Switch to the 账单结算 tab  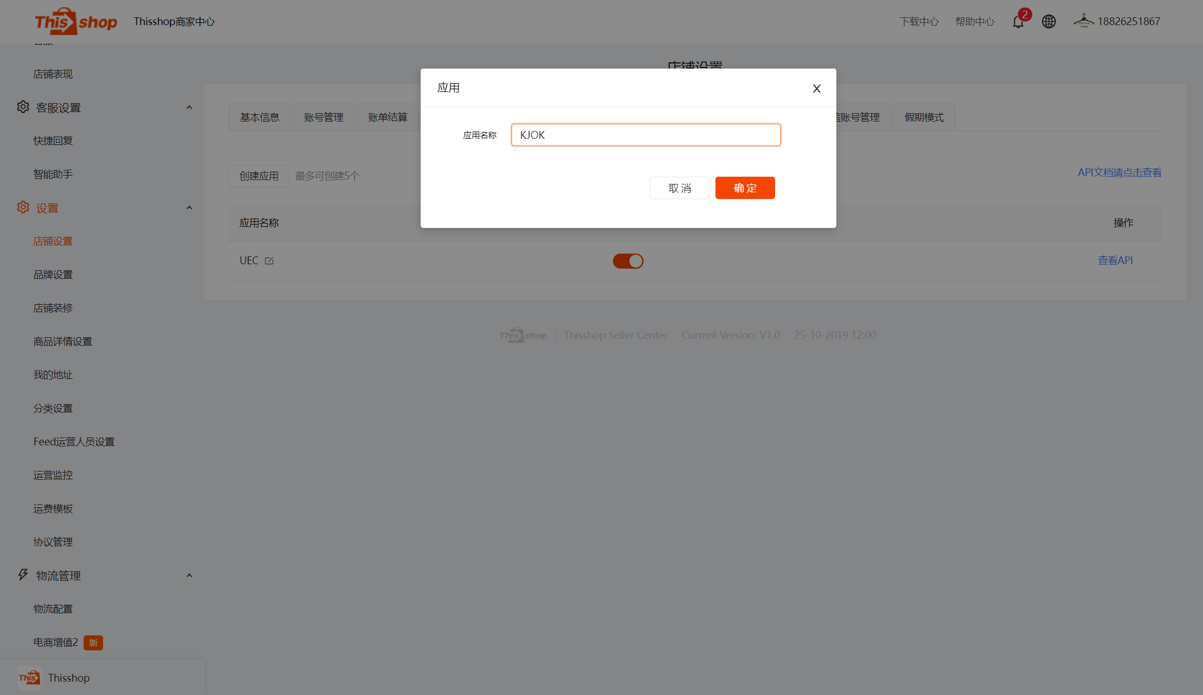click(x=388, y=118)
